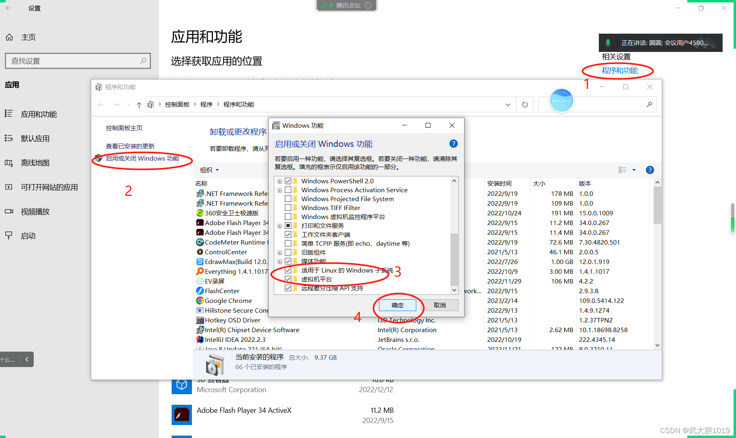Viewport: 736px width, 438px height.
Task: Uncheck Windows PowerShell 2.0 checkbox
Action: [x=288, y=181]
